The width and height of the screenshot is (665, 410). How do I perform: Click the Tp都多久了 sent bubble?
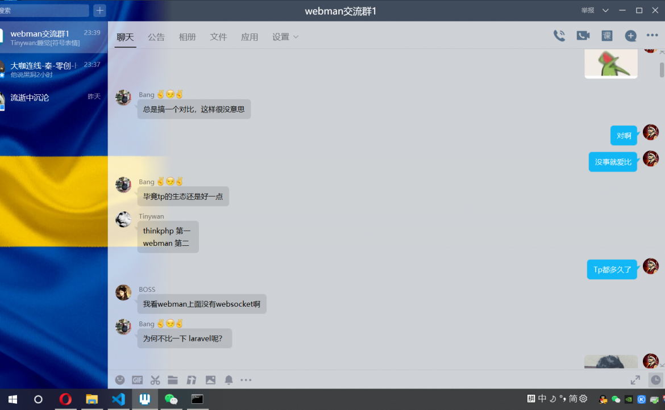click(x=612, y=269)
